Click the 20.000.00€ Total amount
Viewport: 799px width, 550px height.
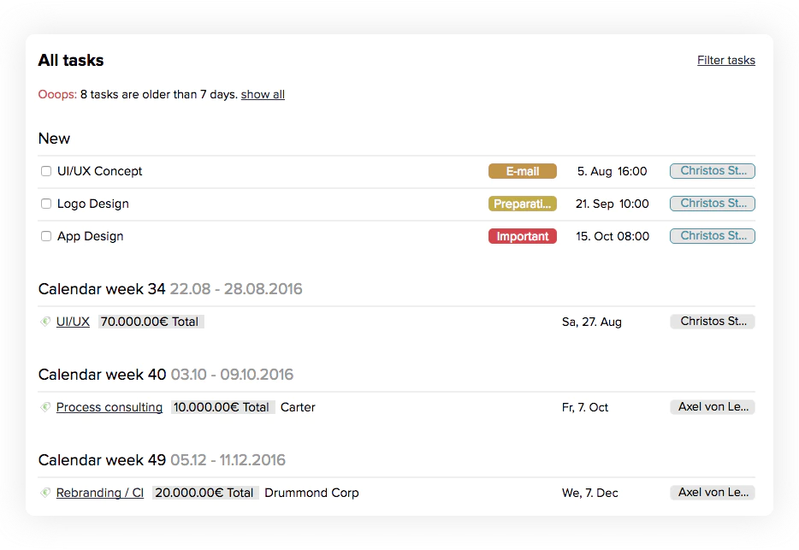[206, 493]
